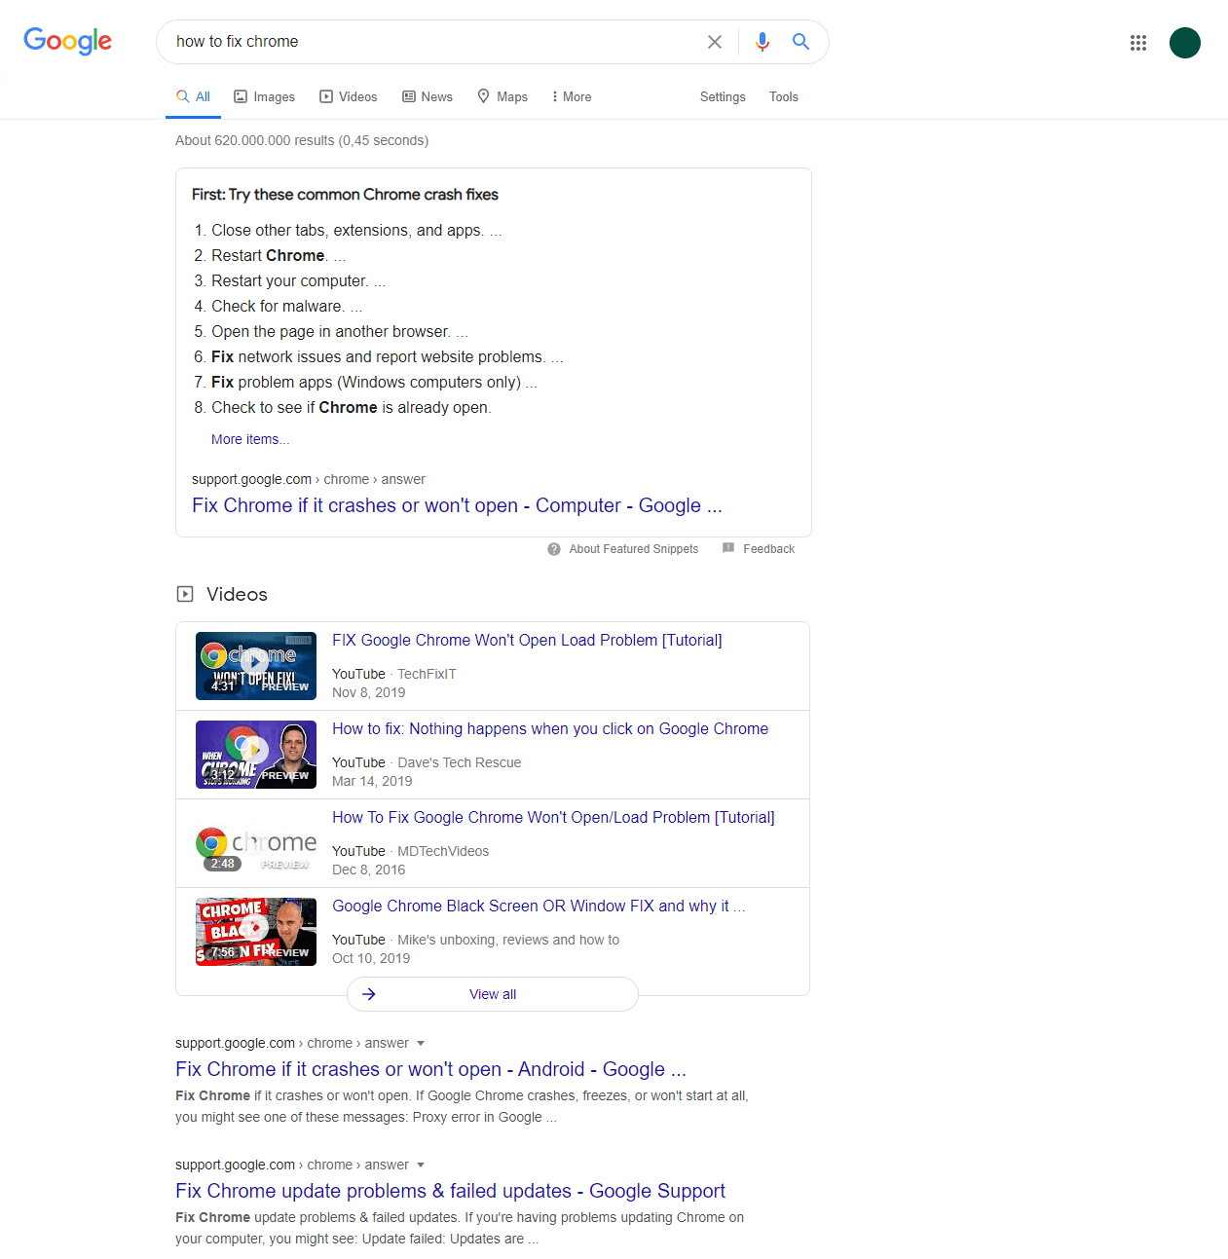The height and width of the screenshot is (1259, 1228).
Task: Open the Tools menu
Action: tap(784, 96)
